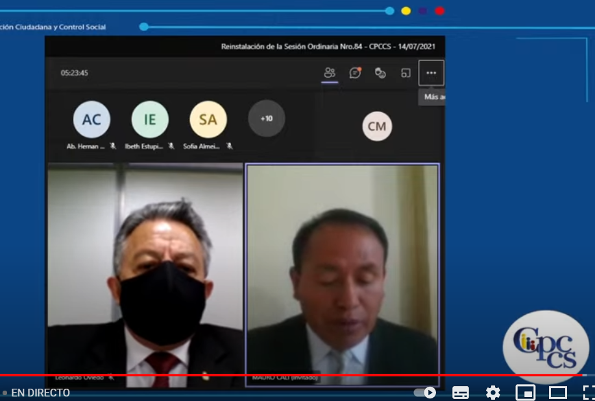Switch to YouTube theater mode
595x401 pixels.
coord(558,393)
